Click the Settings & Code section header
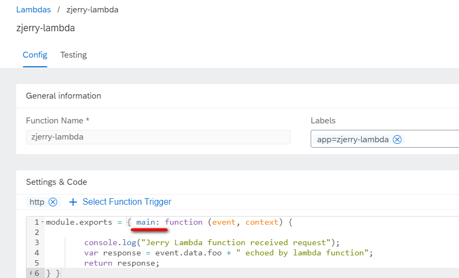The image size is (459, 278). pos(57,182)
